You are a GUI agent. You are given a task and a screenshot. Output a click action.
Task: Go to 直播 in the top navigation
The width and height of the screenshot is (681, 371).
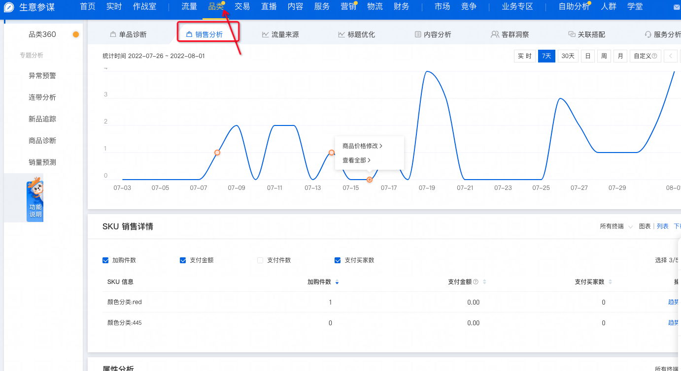pos(269,7)
